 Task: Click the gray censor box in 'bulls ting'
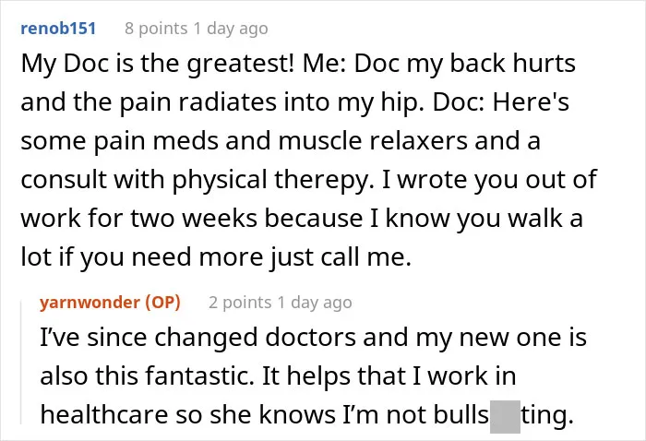coord(505,416)
